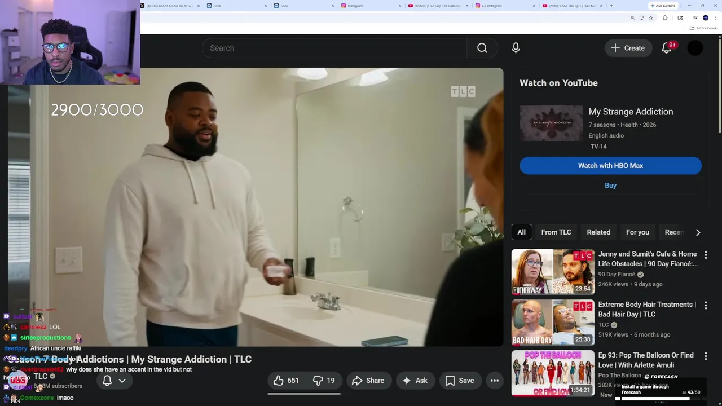Play Bad Hair Day video thumbnail
This screenshot has width=722, height=406.
pos(553,323)
